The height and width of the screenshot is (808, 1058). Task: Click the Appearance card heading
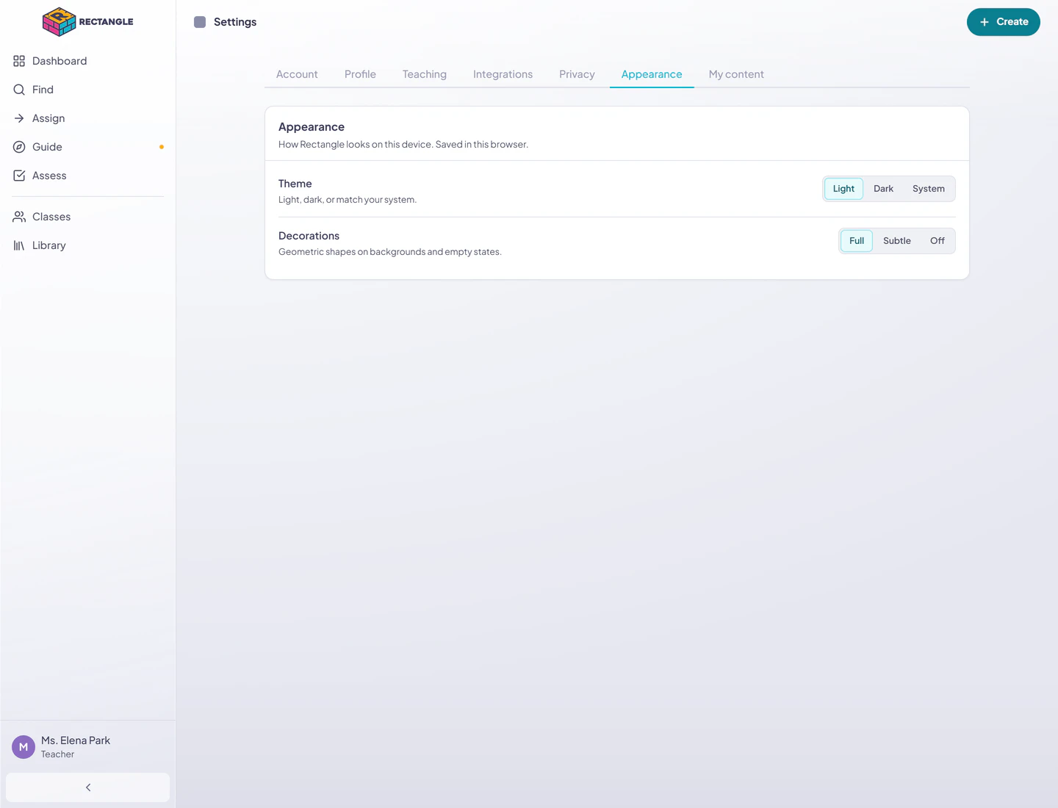[x=312, y=127]
